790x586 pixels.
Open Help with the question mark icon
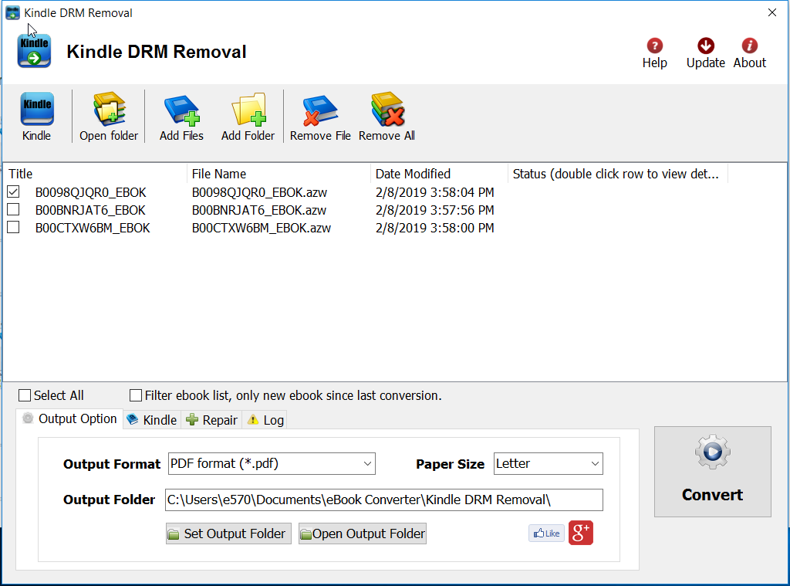tap(654, 46)
